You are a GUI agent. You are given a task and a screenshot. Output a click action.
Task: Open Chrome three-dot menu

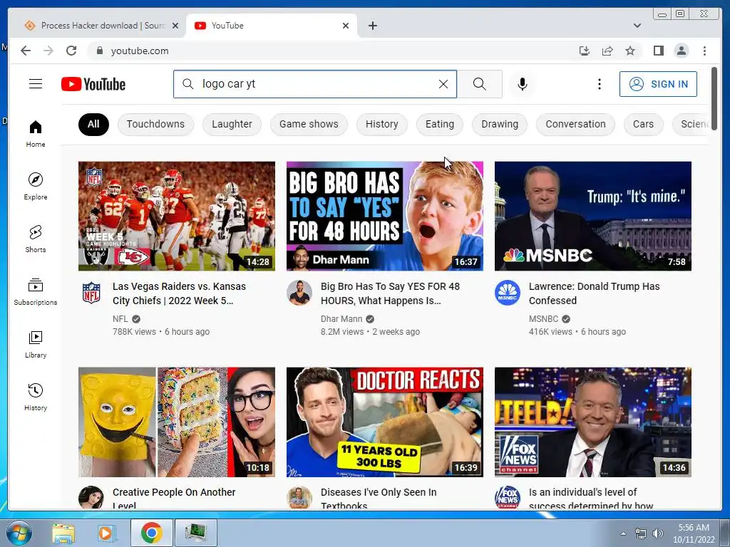[704, 51]
